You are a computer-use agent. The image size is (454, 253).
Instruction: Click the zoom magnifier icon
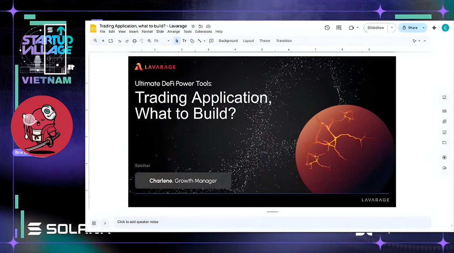coord(149,41)
